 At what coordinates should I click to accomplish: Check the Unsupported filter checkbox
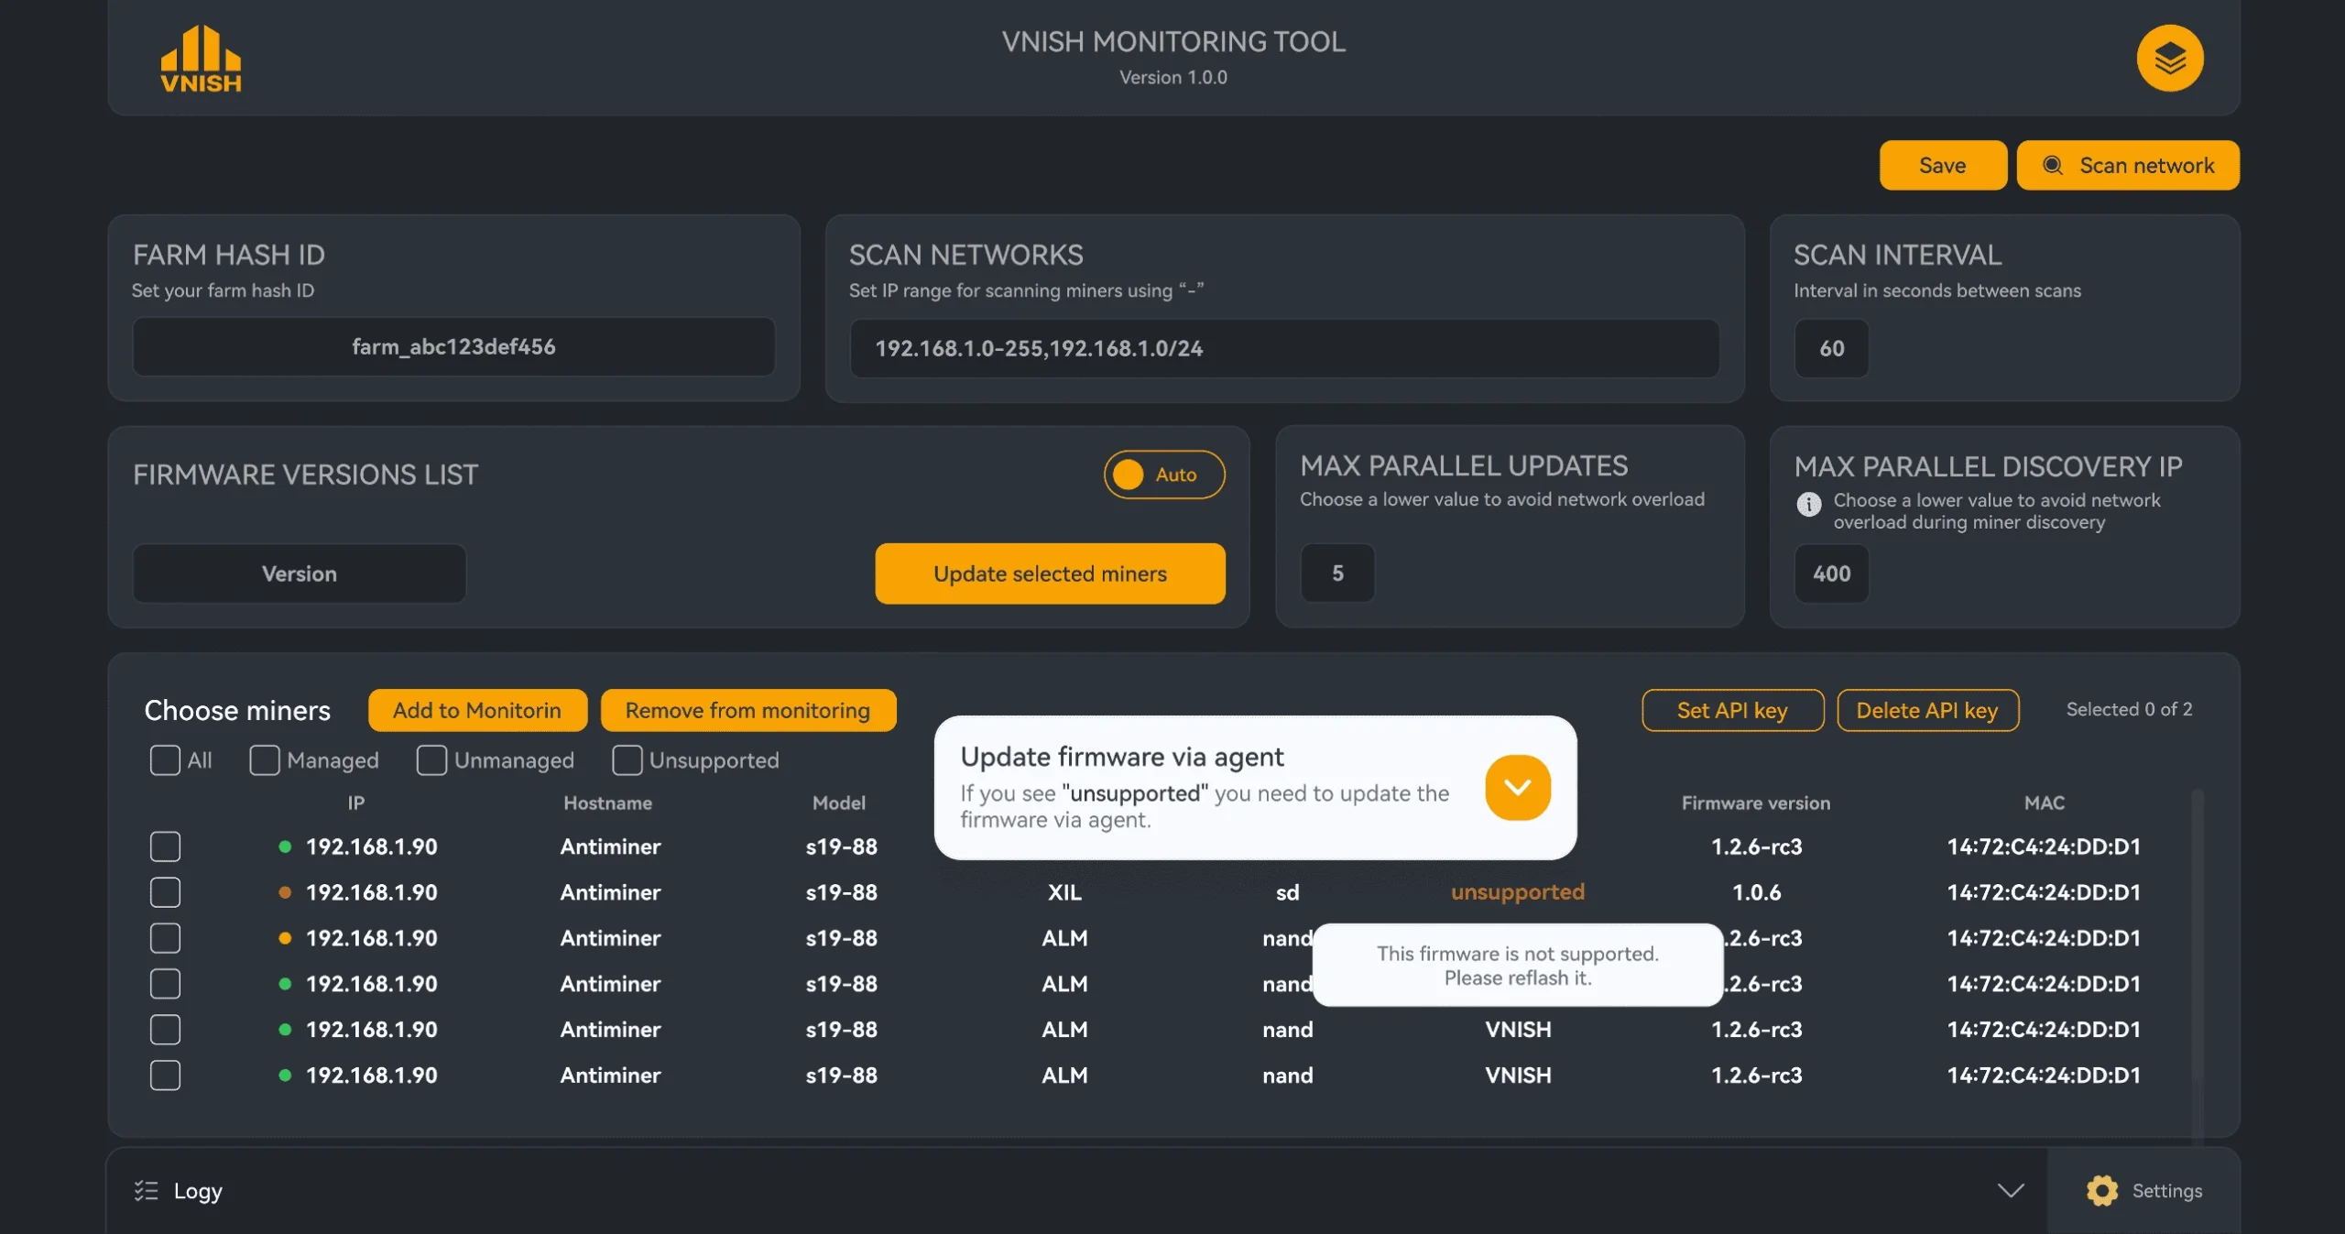(x=627, y=760)
